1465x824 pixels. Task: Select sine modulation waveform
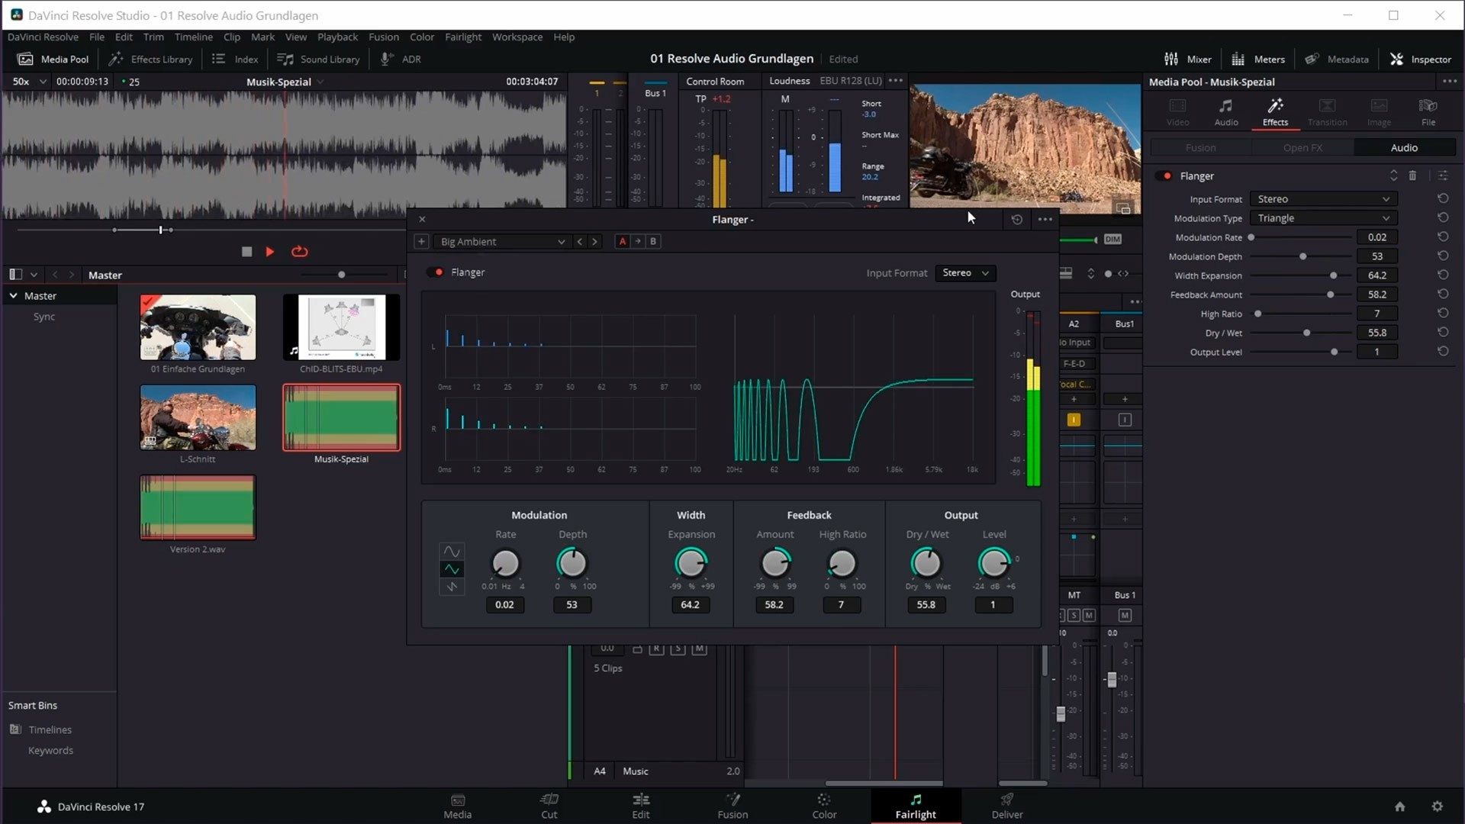(x=452, y=551)
